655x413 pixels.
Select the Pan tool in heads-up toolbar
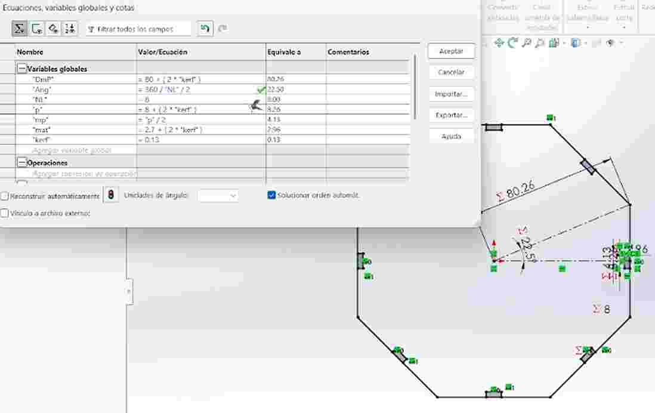(x=499, y=43)
